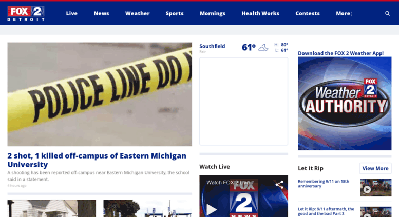Open the Contests page
Viewport: 399px width, 217px height.
point(308,13)
